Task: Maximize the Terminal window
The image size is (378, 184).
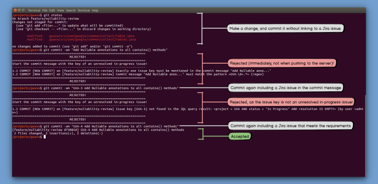Action: coord(23,10)
